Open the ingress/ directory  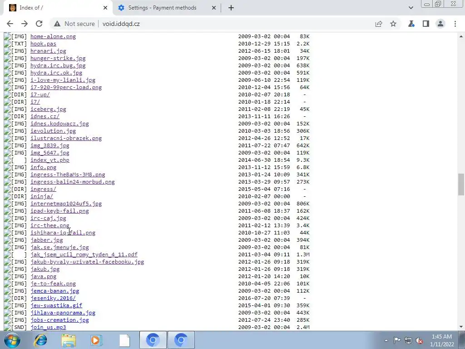43,189
